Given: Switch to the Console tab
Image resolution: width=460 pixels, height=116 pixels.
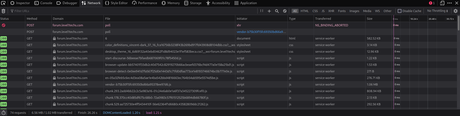Looking at the screenshot, I should pyautogui.click(x=43, y=3).
